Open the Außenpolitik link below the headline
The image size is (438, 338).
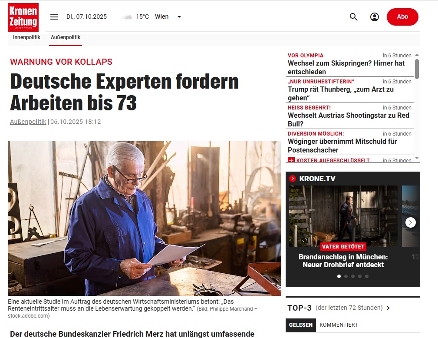(28, 122)
